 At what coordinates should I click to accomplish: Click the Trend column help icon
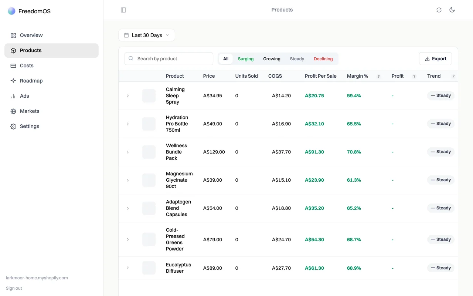[x=453, y=76]
